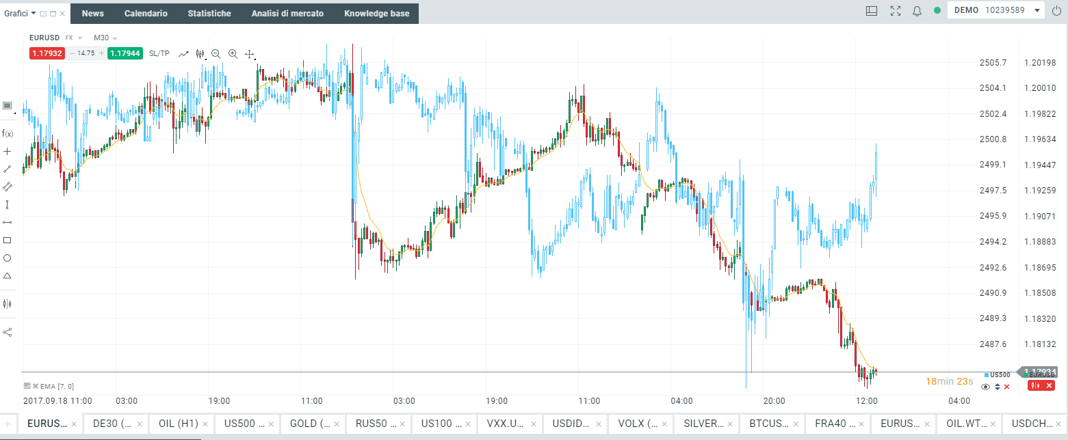Select the triangle drawing tool

8,275
